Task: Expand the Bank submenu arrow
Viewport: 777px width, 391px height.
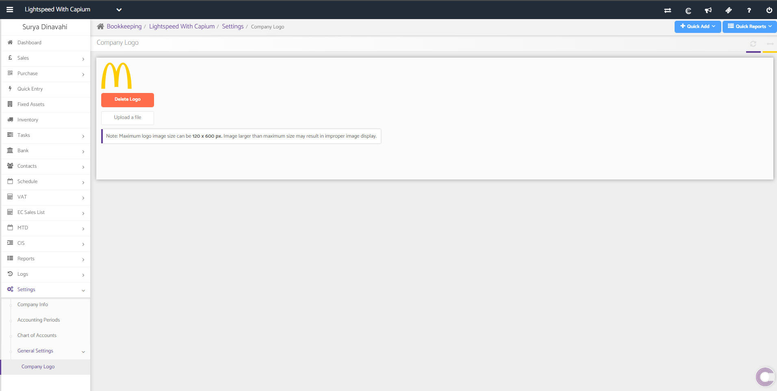Action: click(83, 151)
